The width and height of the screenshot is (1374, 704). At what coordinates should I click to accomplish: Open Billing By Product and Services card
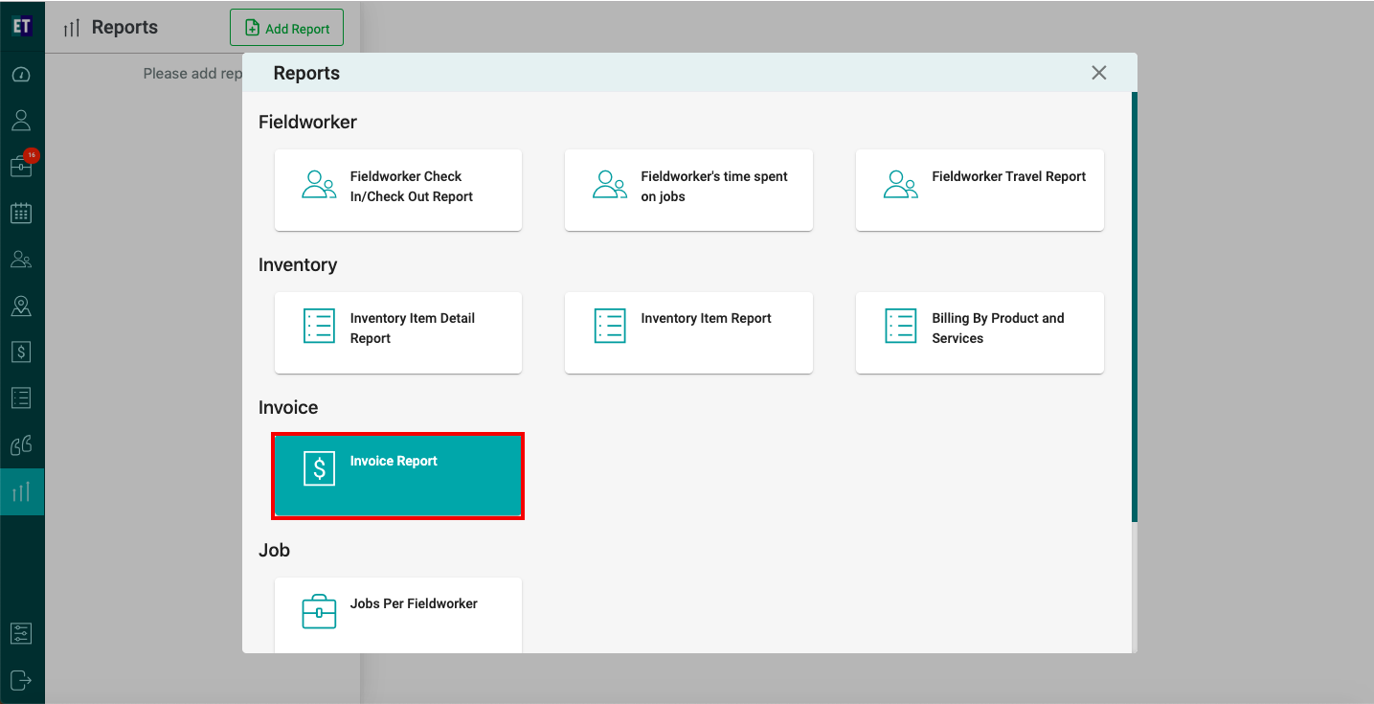pos(980,332)
